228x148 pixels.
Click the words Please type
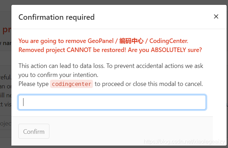point(34,84)
